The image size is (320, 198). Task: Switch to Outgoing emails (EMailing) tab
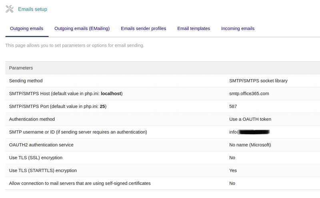pyautogui.click(x=82, y=28)
